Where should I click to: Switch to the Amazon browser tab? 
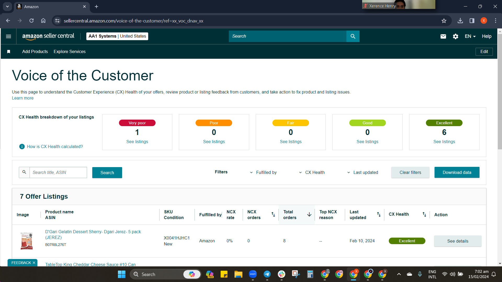pos(52,7)
